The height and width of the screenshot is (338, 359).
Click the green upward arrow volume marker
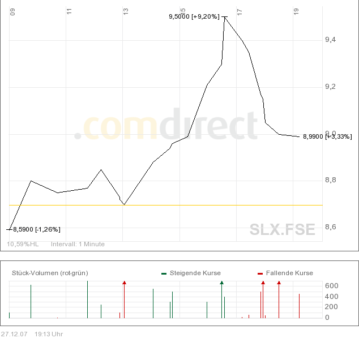[x=222, y=282]
